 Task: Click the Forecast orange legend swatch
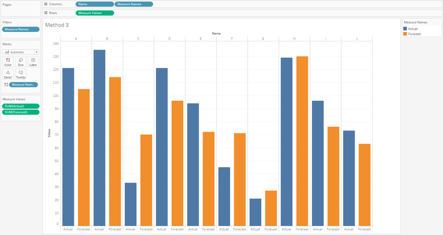405,34
